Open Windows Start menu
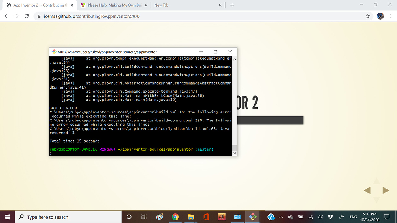 pyautogui.click(x=7, y=217)
